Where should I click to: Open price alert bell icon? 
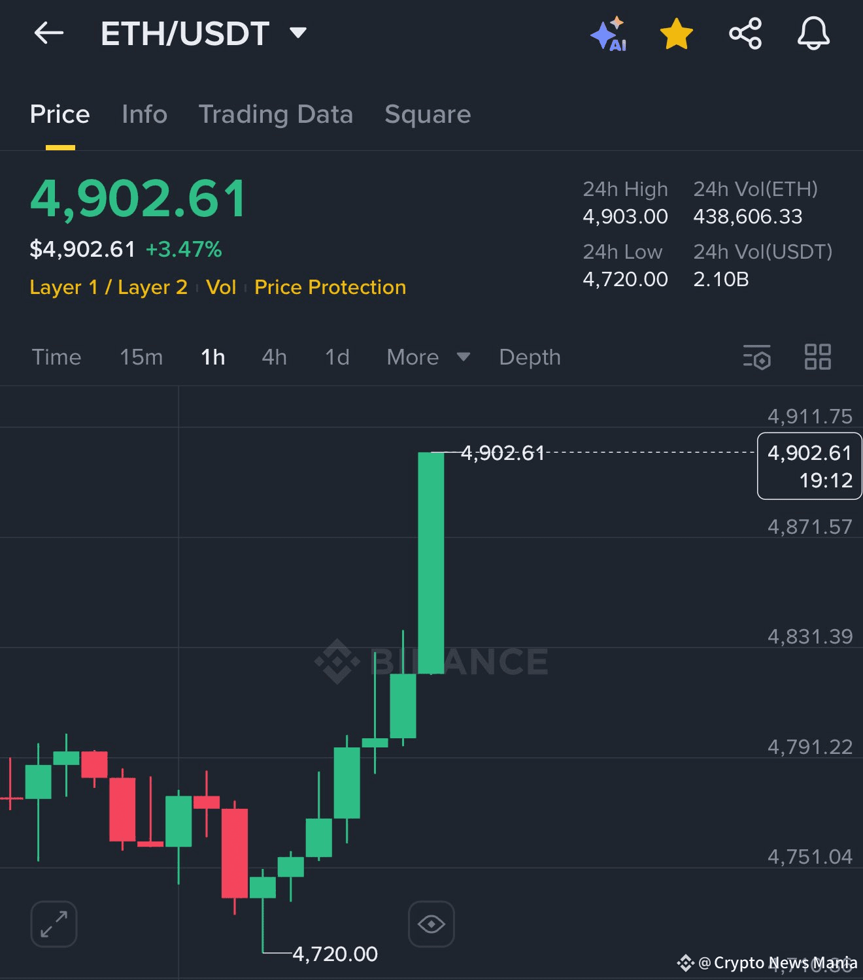[813, 33]
